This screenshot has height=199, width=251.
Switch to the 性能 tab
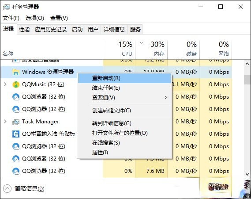(24, 29)
